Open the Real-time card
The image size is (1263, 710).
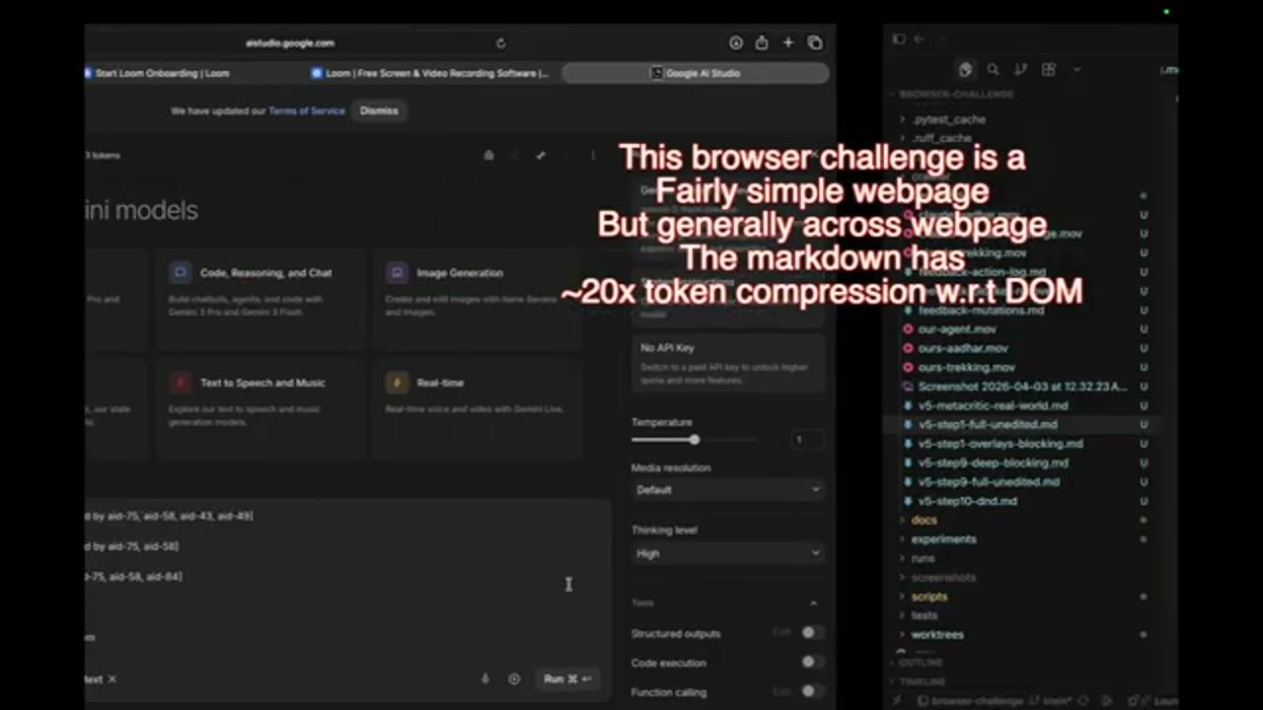(477, 408)
